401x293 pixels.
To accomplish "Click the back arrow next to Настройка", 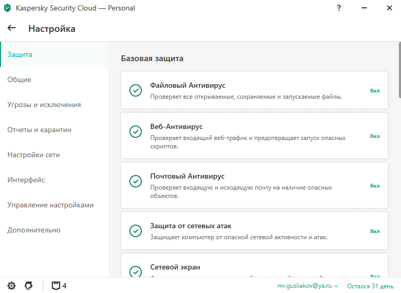I will pos(12,28).
